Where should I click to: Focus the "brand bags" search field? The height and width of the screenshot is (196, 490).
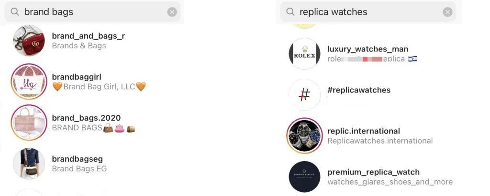(92, 12)
